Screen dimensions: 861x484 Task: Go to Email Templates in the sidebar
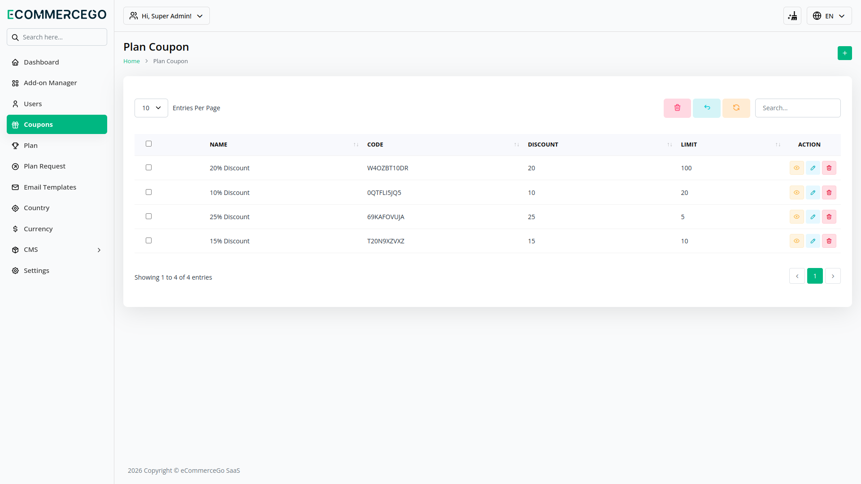[x=50, y=187]
